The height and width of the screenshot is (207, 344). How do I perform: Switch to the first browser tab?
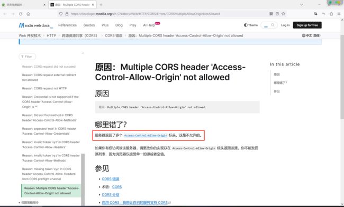point(23,5)
